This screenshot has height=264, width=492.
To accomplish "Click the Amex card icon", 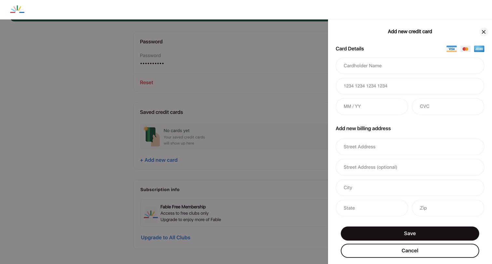I will [479, 49].
